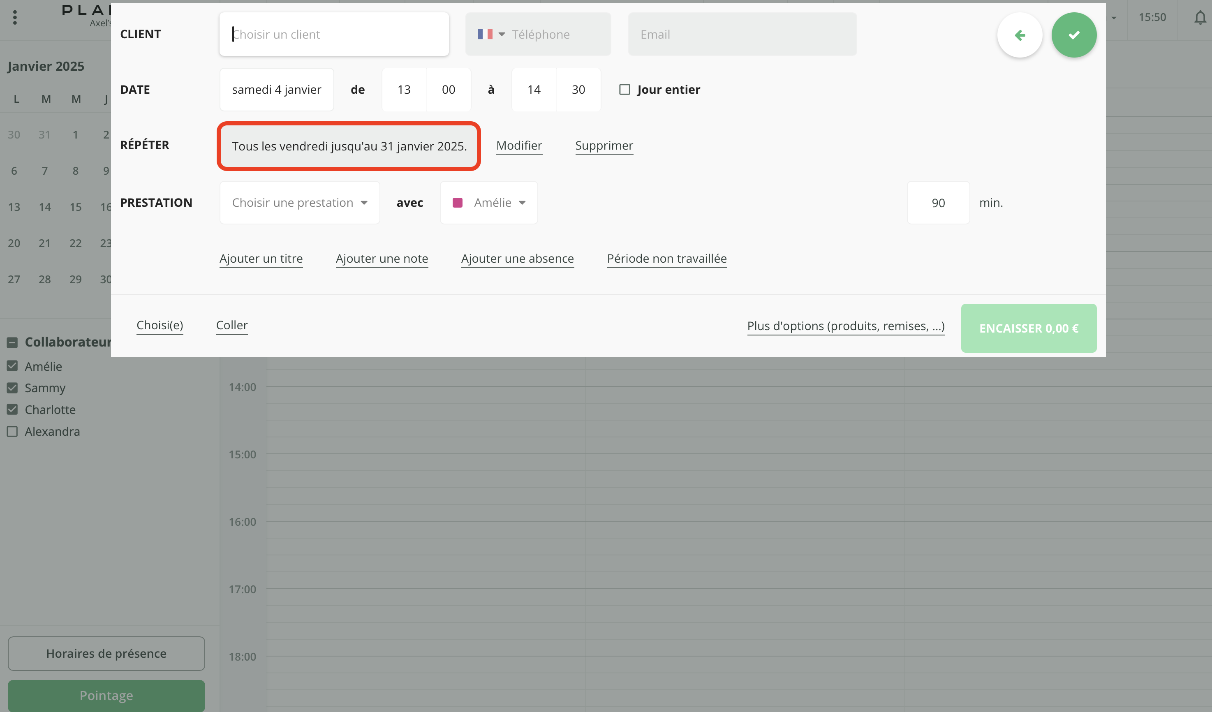Open the notifications bell icon
1212x712 pixels.
[1200, 17]
